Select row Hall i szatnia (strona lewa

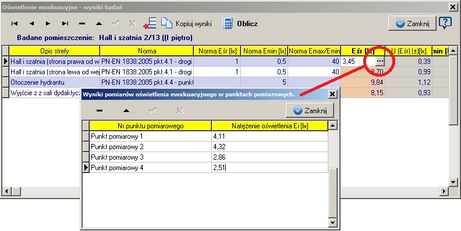tap(55, 72)
